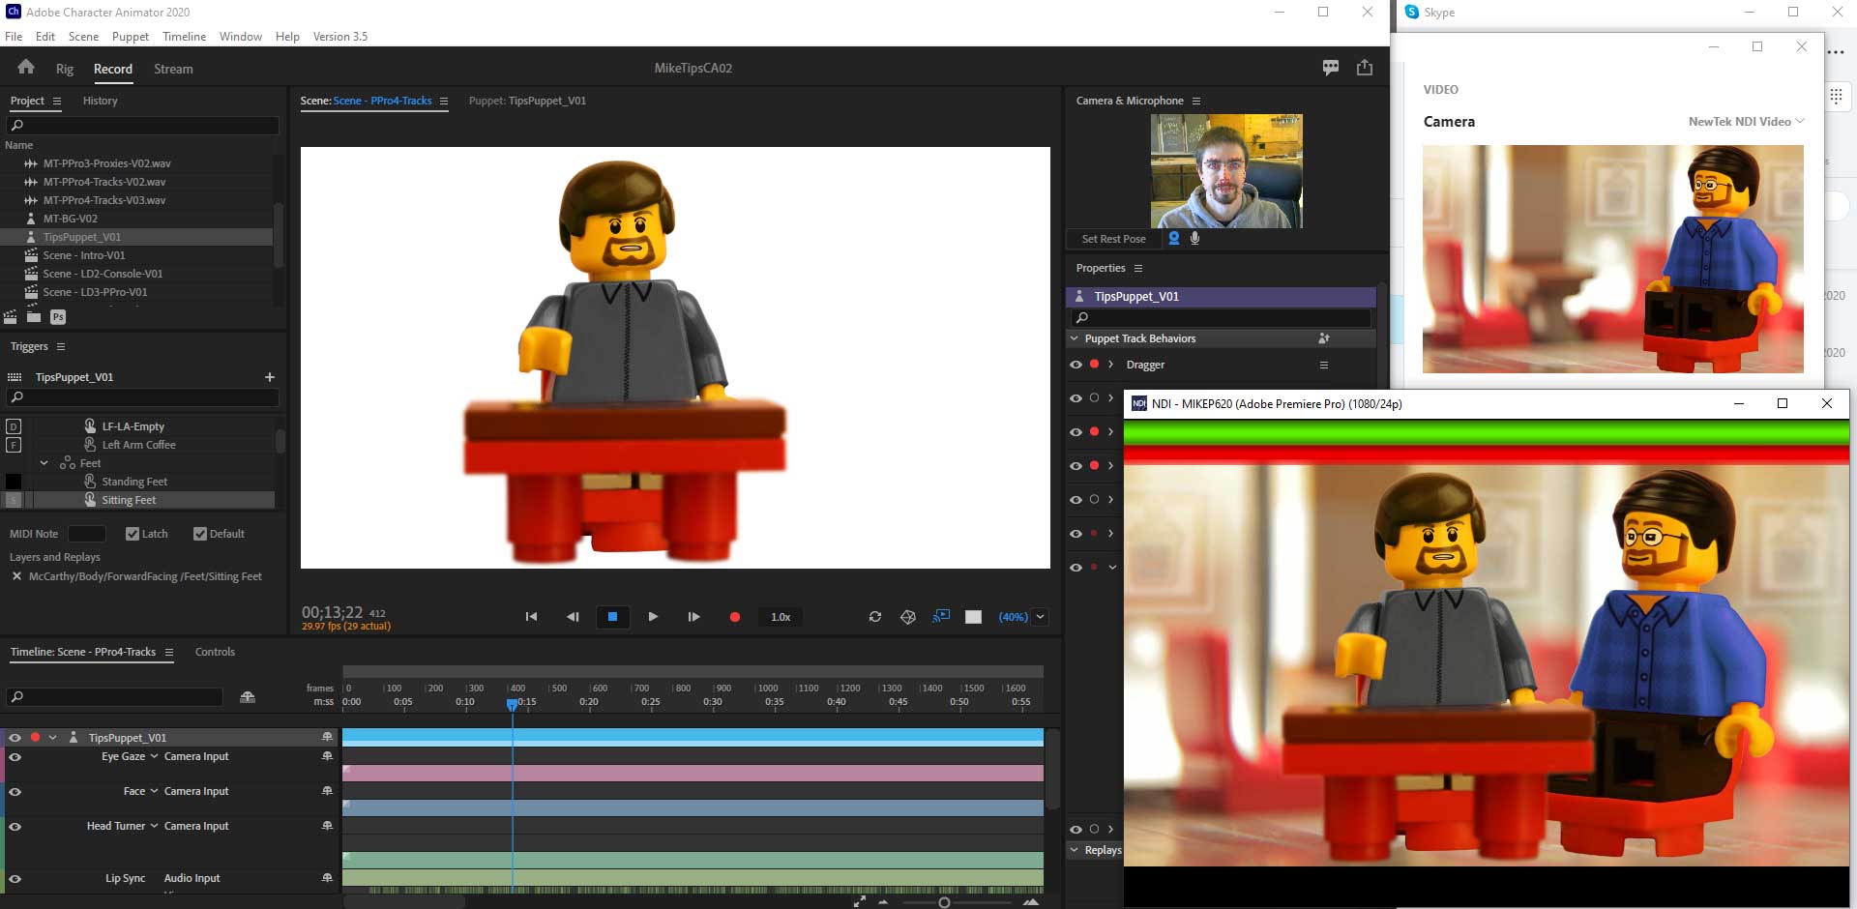Open the File menu
Image resolution: width=1857 pixels, height=909 pixels.
point(14,36)
